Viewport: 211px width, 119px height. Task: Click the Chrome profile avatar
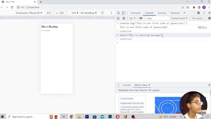[204, 7]
